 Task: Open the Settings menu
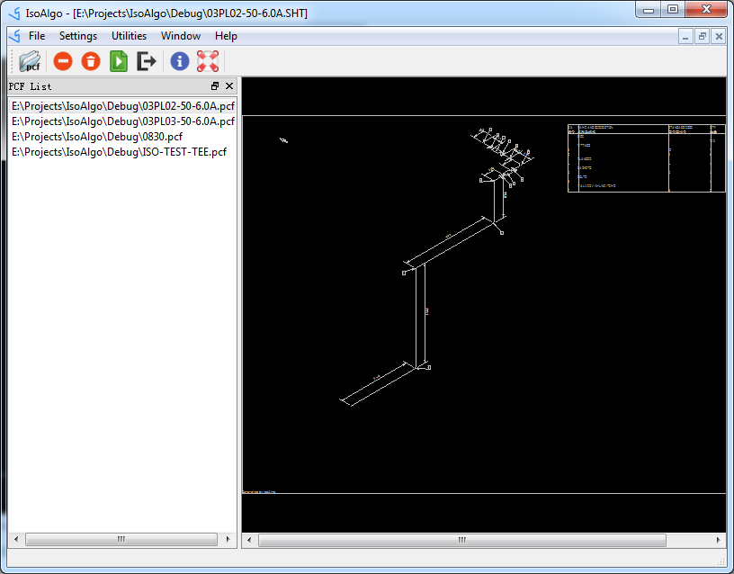(78, 36)
